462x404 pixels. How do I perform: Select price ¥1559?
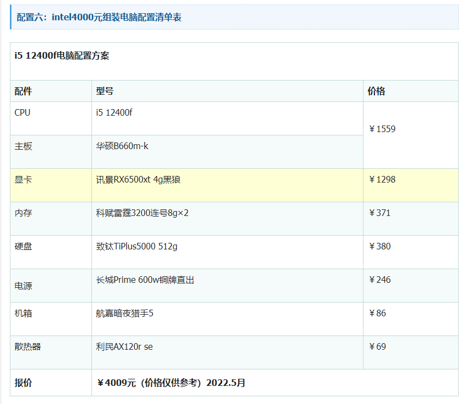pyautogui.click(x=382, y=129)
